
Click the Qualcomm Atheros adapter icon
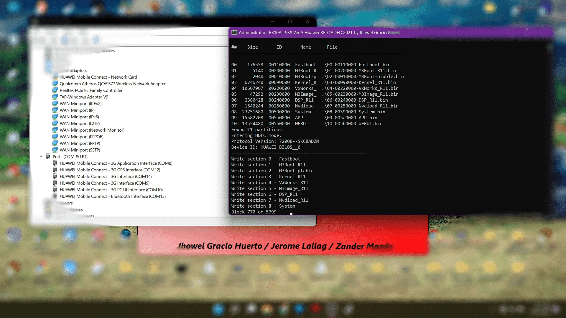[55, 84]
